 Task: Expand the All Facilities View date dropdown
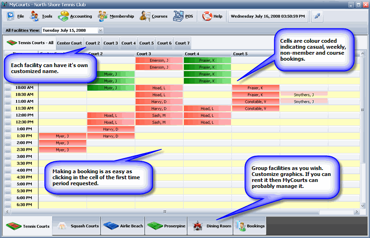click(x=100, y=30)
